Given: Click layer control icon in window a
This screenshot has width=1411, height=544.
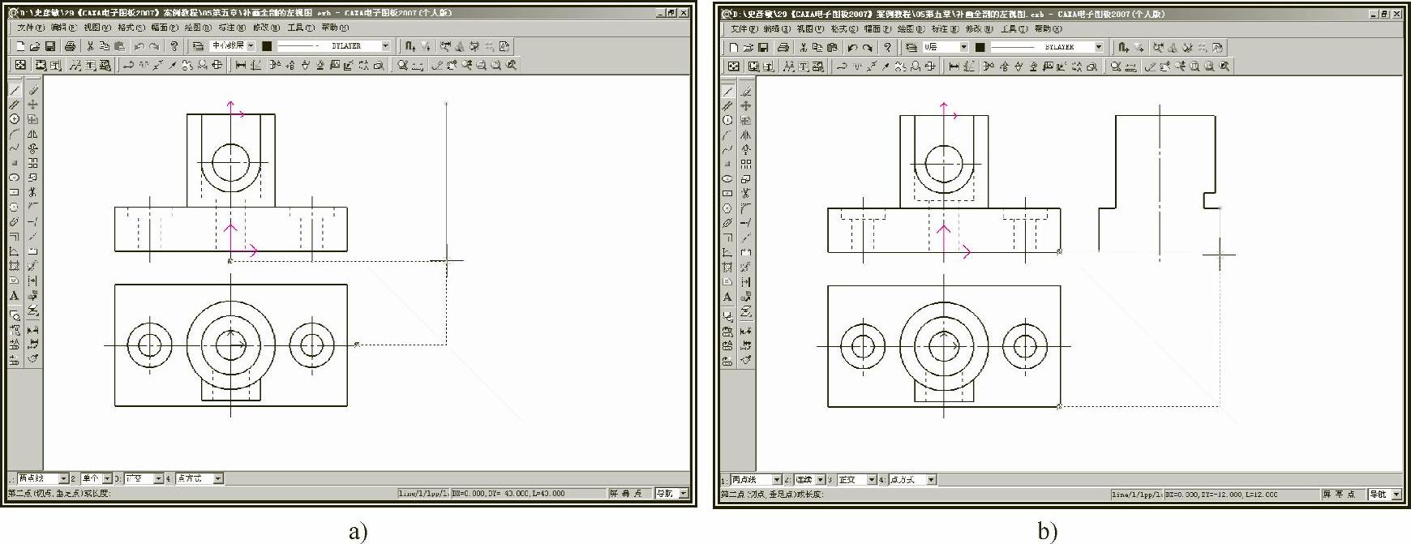Looking at the screenshot, I should point(199,46).
